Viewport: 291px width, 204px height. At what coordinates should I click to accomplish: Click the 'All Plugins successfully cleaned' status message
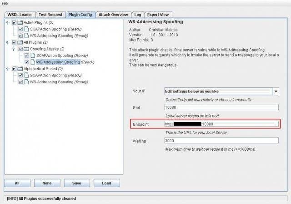pyautogui.click(x=41, y=199)
